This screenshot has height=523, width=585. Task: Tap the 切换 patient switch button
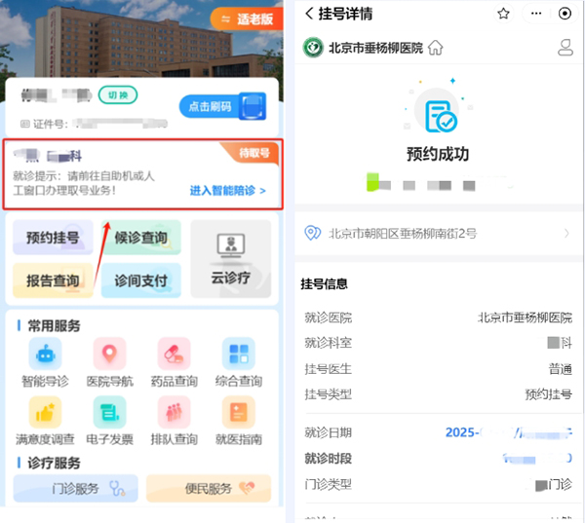click(x=118, y=95)
